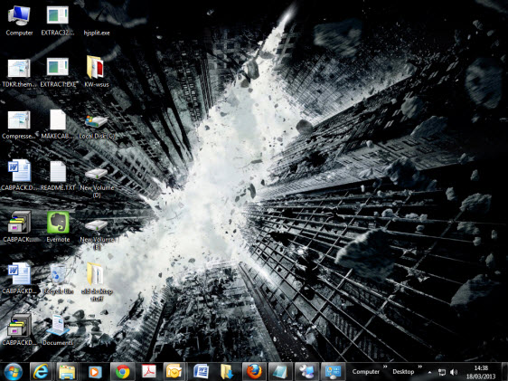Select the MAKECAB blank file icon
Image resolution: width=508 pixels, height=381 pixels.
pyautogui.click(x=58, y=119)
